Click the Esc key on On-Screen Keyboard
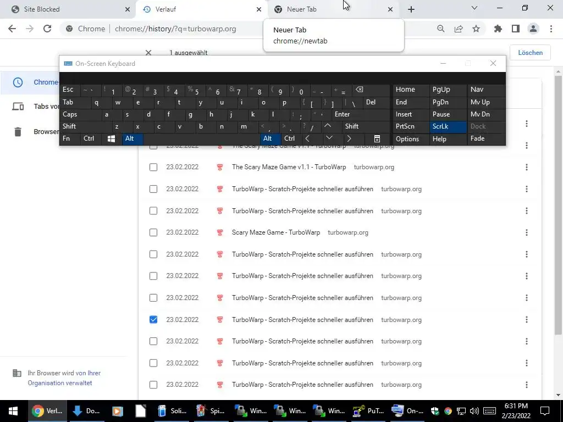The width and height of the screenshot is (563, 422). pyautogui.click(x=70, y=90)
